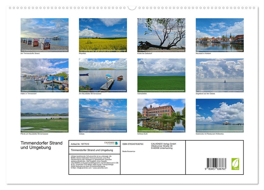Click the Segelboot auf der Ostsee image
The width and height of the screenshot is (264, 190).
(x=219, y=75)
